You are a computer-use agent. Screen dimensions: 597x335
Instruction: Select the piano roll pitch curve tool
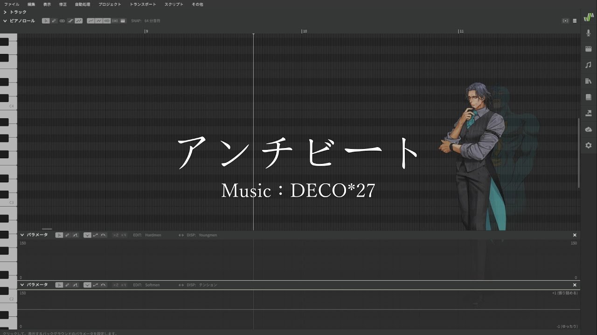pyautogui.click(x=79, y=21)
